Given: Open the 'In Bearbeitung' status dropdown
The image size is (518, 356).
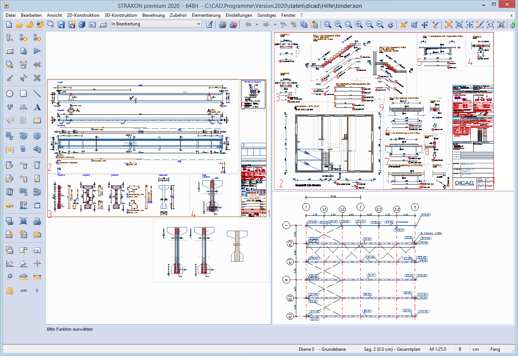Looking at the screenshot, I should (x=156, y=24).
